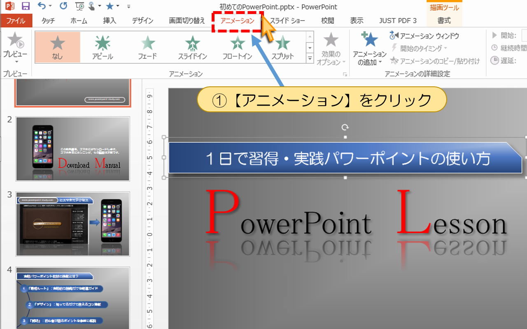Click the rotation handle above title box

click(345, 128)
